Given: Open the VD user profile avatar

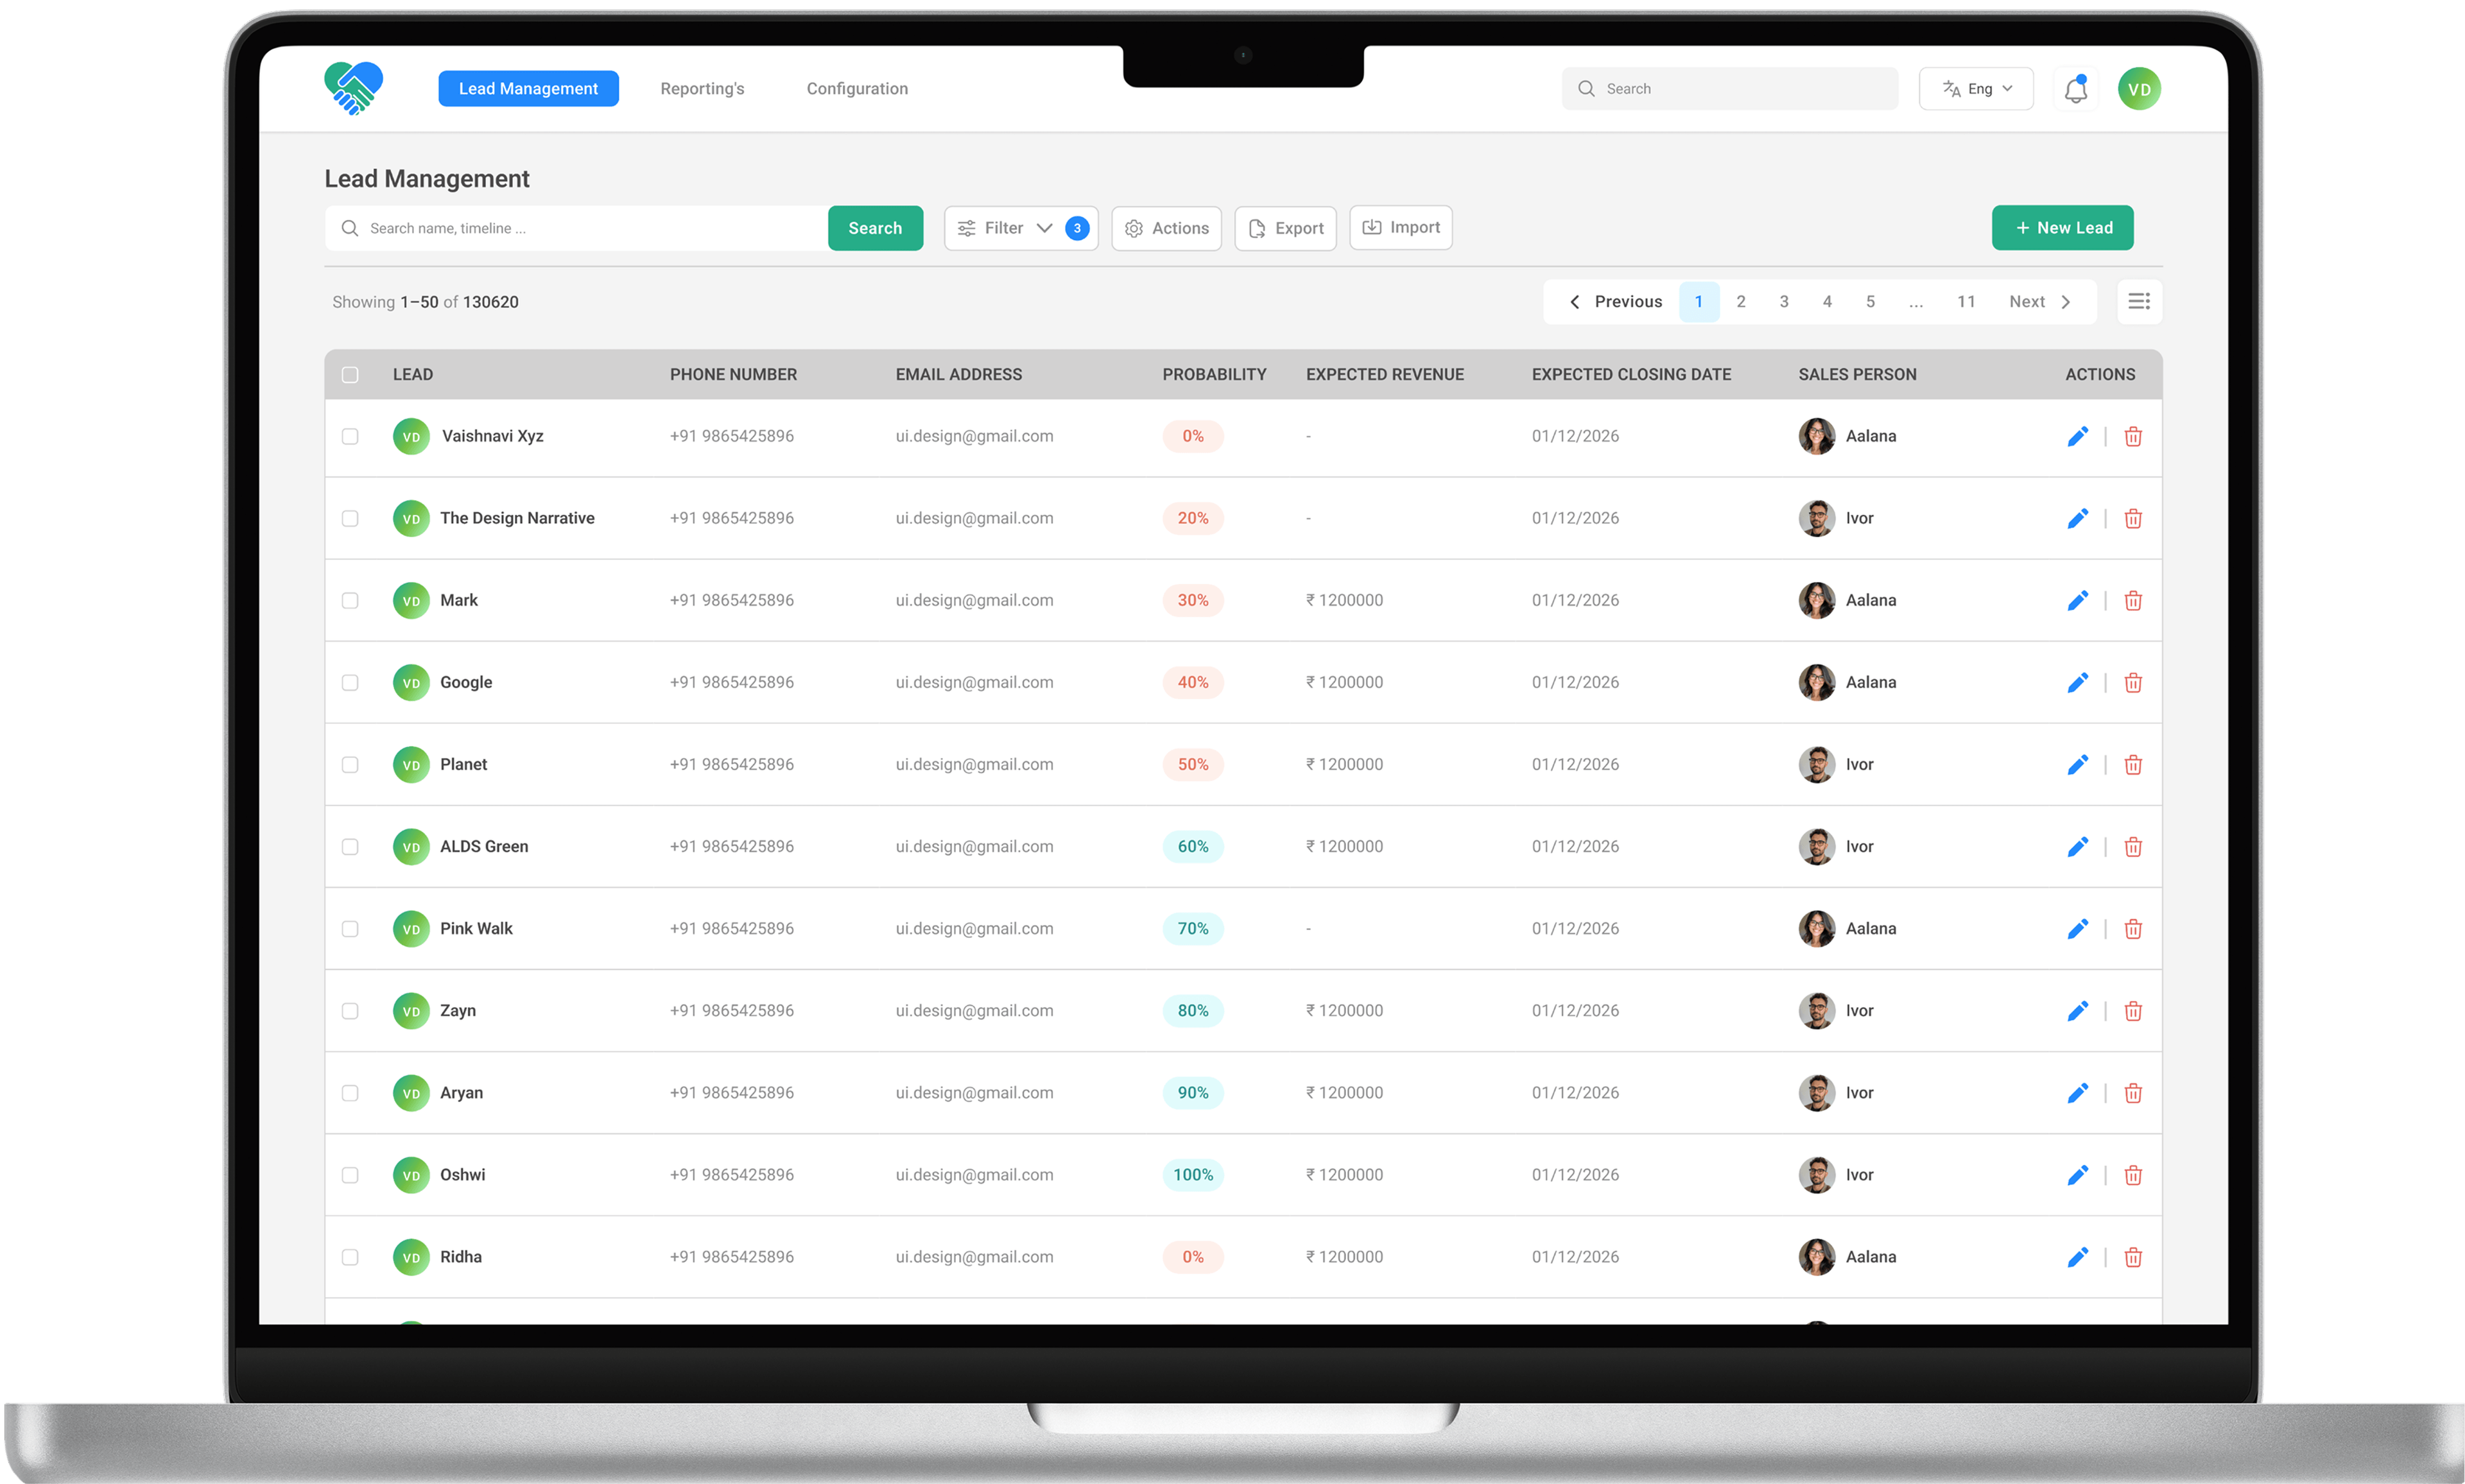Looking at the screenshot, I should point(2138,89).
